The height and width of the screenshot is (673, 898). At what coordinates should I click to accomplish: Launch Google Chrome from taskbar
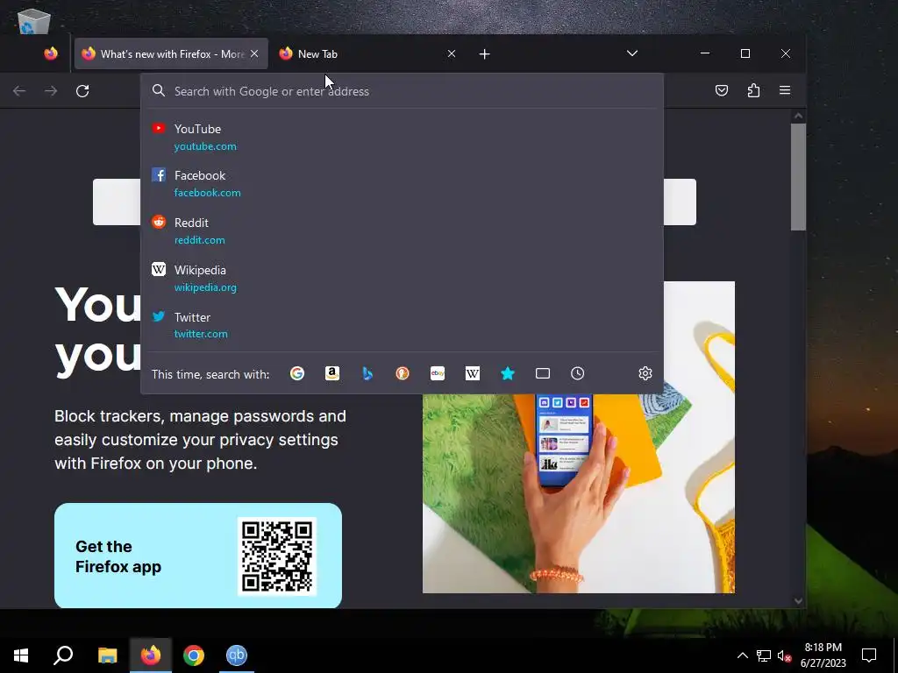click(194, 655)
